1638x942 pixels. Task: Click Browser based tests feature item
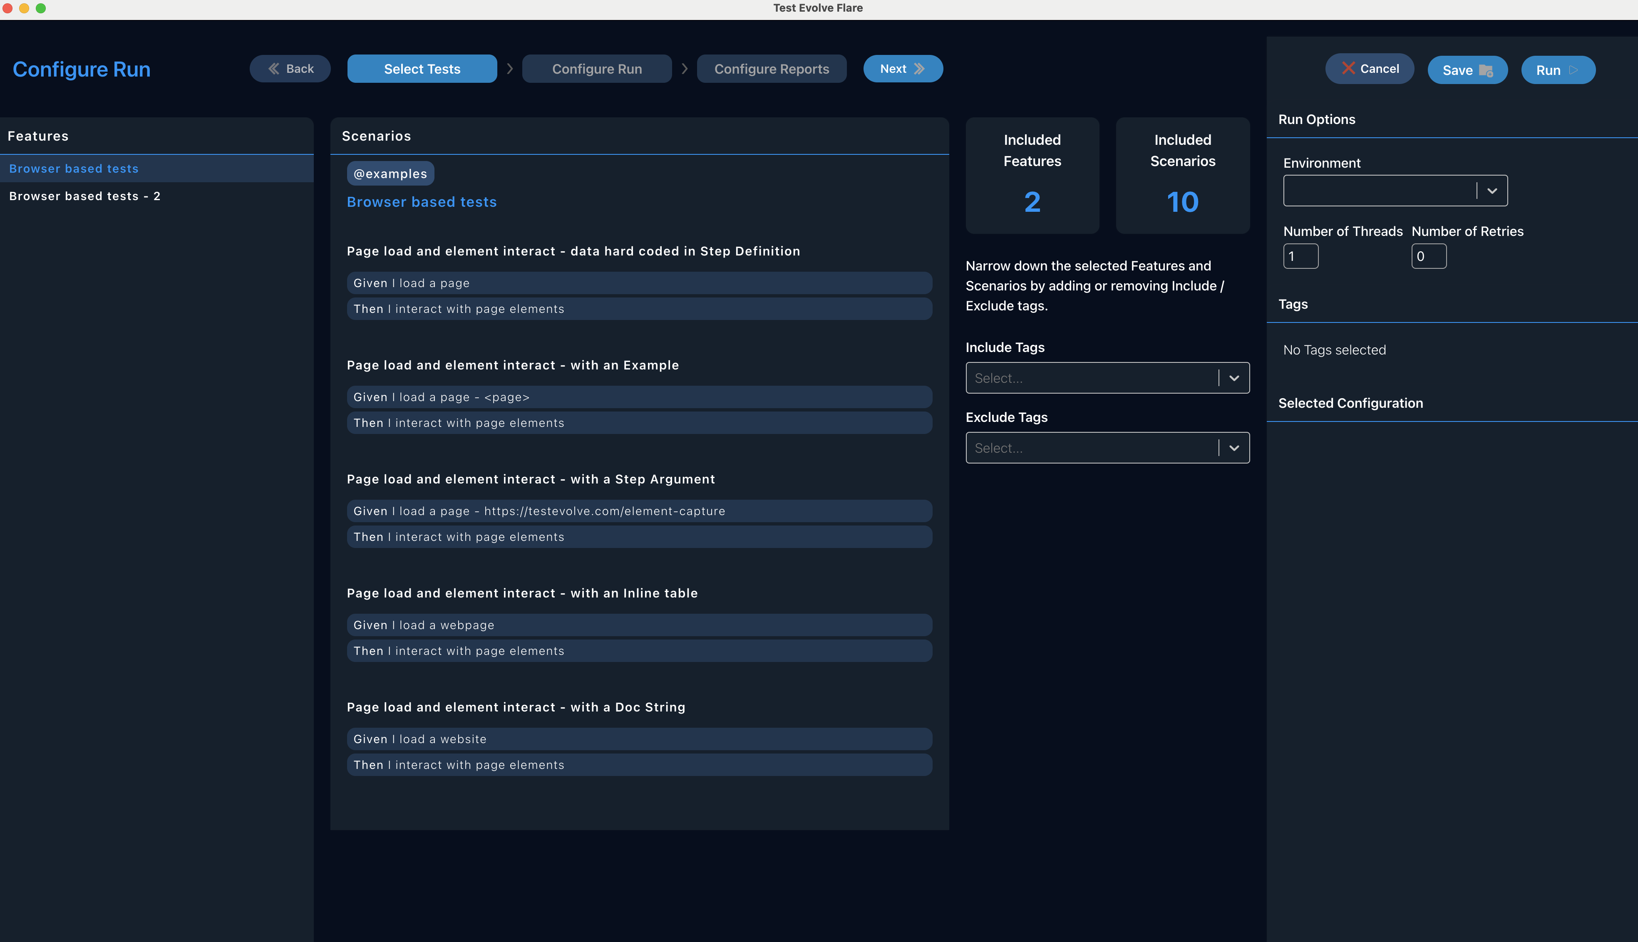click(156, 168)
